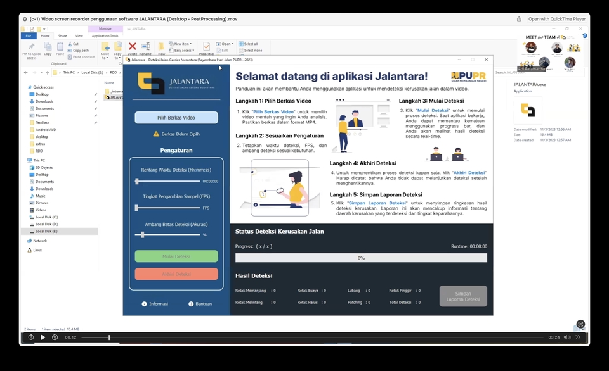Click Ambang Batas Deteksi slider handle
The image size is (609, 371).
pyautogui.click(x=143, y=234)
